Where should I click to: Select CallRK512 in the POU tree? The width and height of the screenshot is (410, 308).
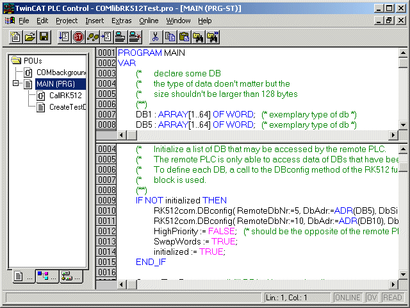pos(65,95)
